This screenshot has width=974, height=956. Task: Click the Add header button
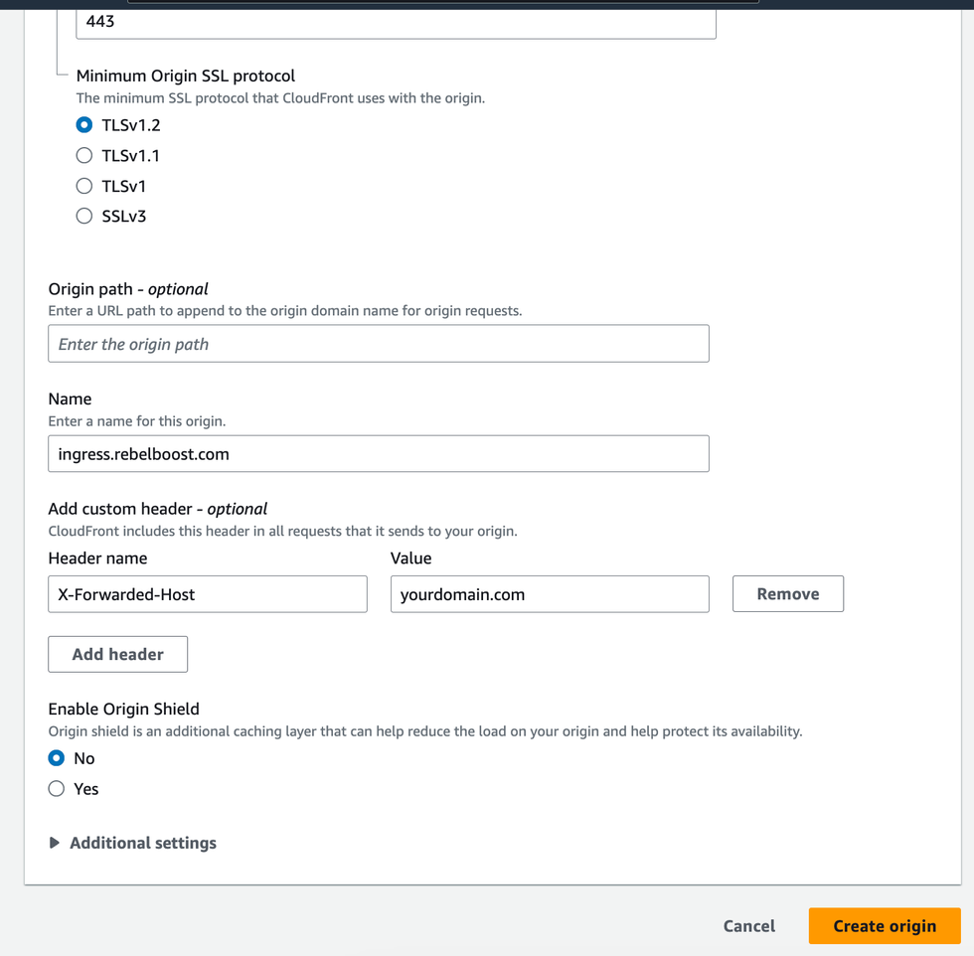117,654
